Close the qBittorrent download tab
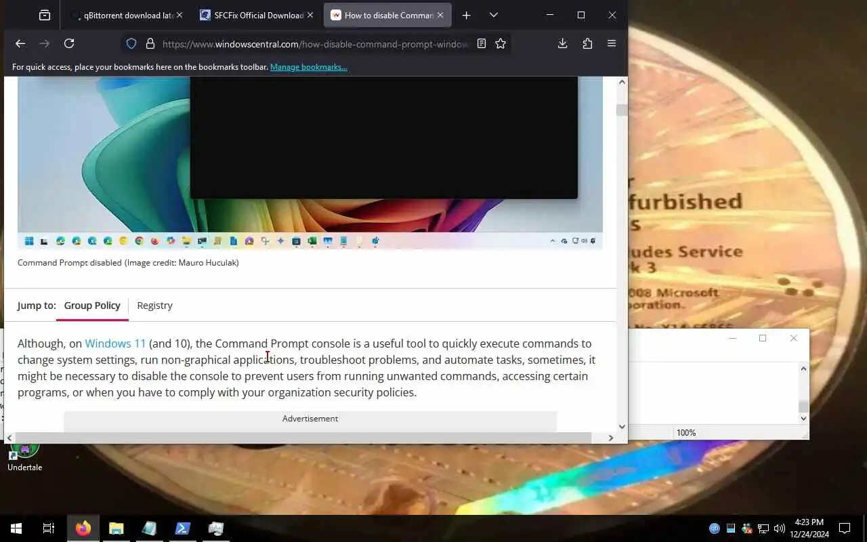Screen dimensions: 867x542 pos(179,15)
